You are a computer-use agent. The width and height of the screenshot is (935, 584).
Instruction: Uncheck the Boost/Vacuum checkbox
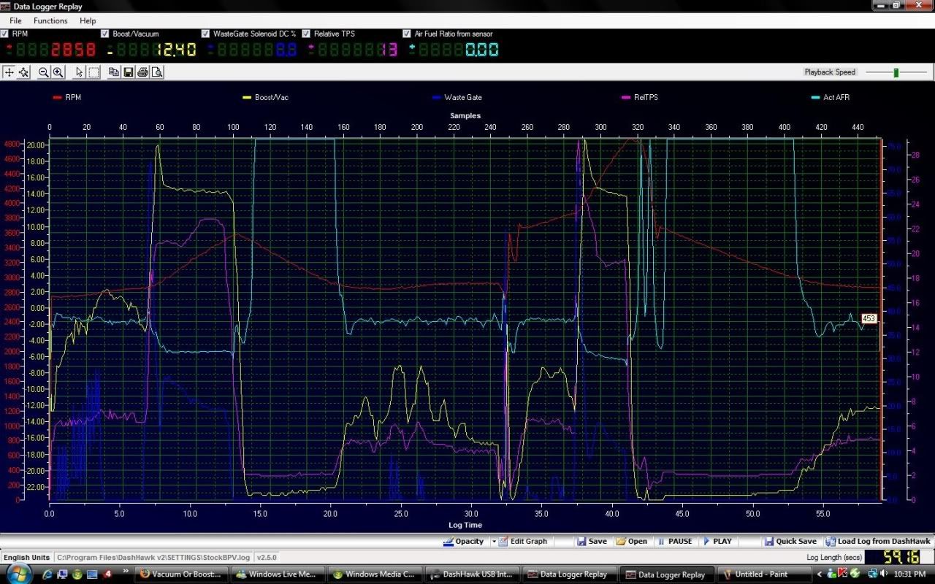pyautogui.click(x=105, y=34)
